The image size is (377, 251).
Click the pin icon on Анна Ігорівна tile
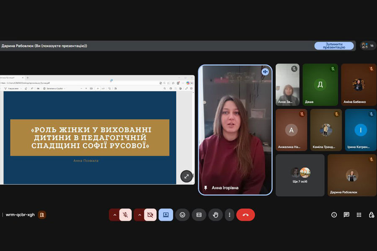[x=206, y=188]
